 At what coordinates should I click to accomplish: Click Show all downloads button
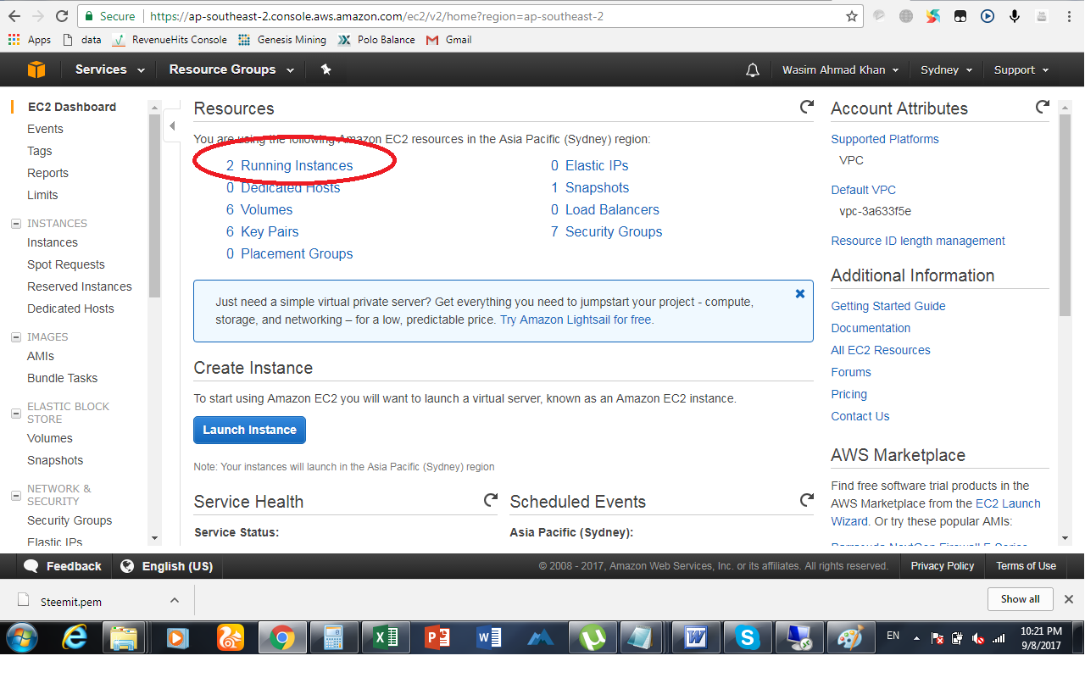(x=1020, y=599)
